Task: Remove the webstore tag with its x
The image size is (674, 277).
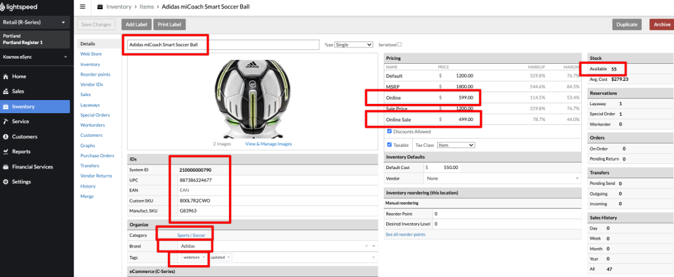Action: tap(204, 257)
